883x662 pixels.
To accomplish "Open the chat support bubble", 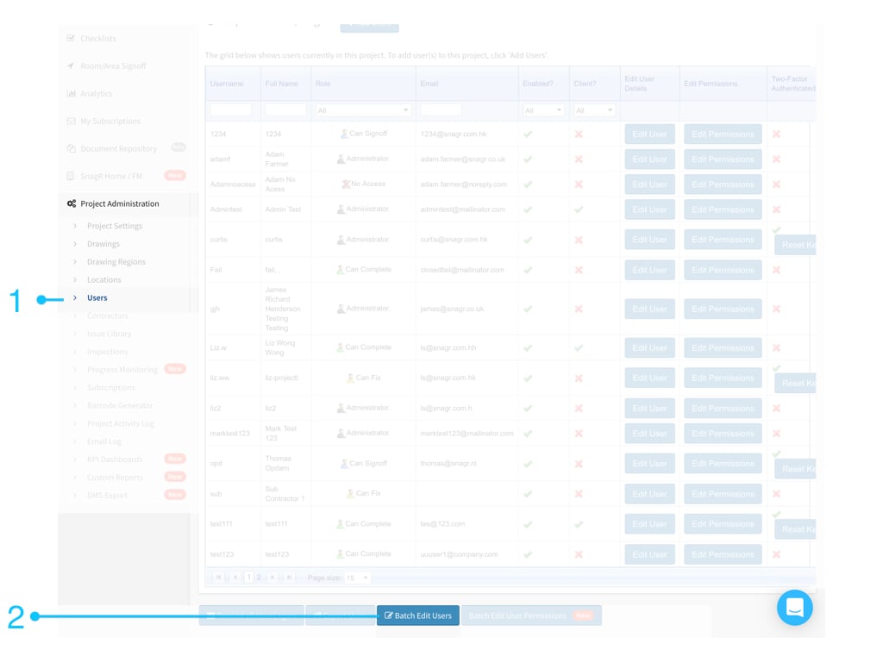I will coord(794,608).
